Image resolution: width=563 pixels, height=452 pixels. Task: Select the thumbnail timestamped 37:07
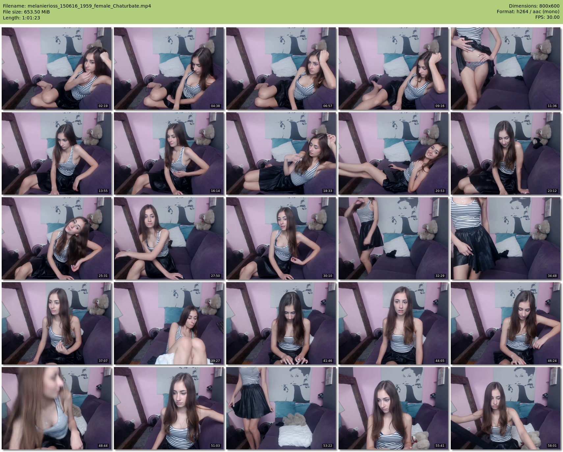[56, 323]
